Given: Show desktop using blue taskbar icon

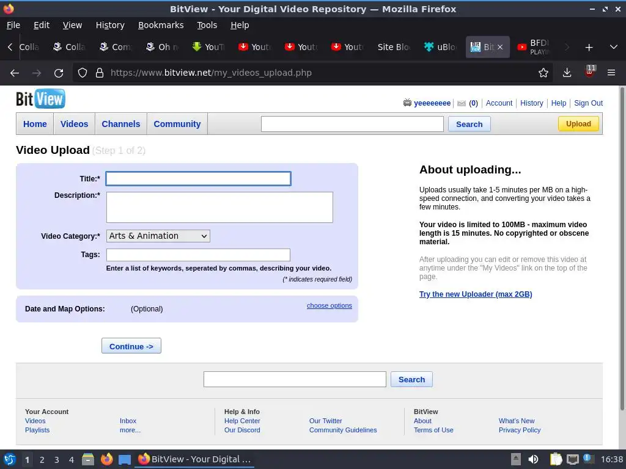Looking at the screenshot, I should pyautogui.click(x=125, y=460).
